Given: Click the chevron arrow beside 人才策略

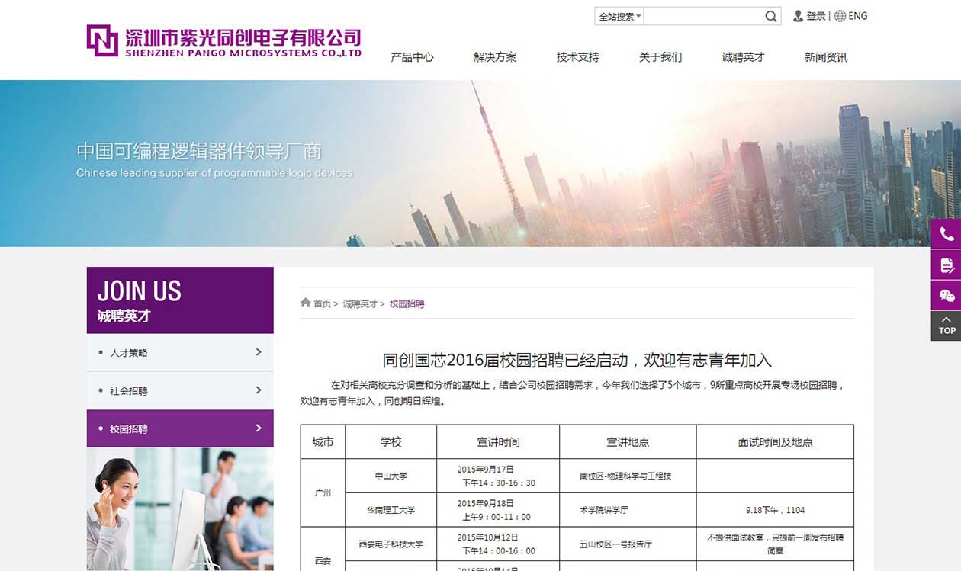Looking at the screenshot, I should pos(259,352).
